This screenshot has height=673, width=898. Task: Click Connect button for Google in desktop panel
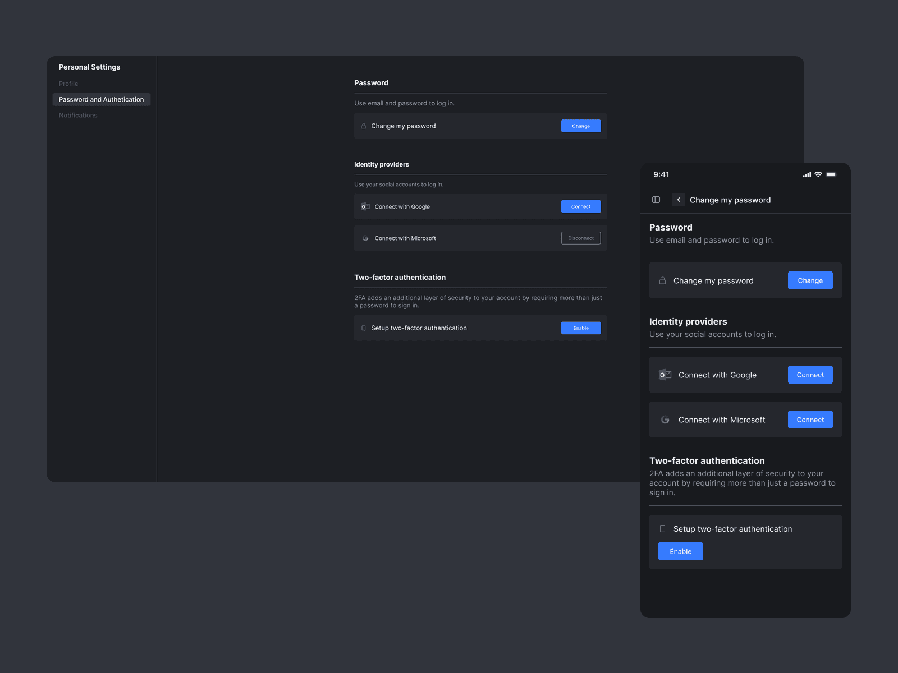coord(581,206)
